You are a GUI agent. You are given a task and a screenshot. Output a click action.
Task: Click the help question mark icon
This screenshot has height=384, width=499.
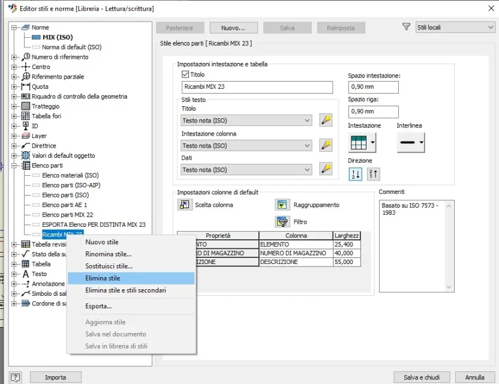[15, 377]
